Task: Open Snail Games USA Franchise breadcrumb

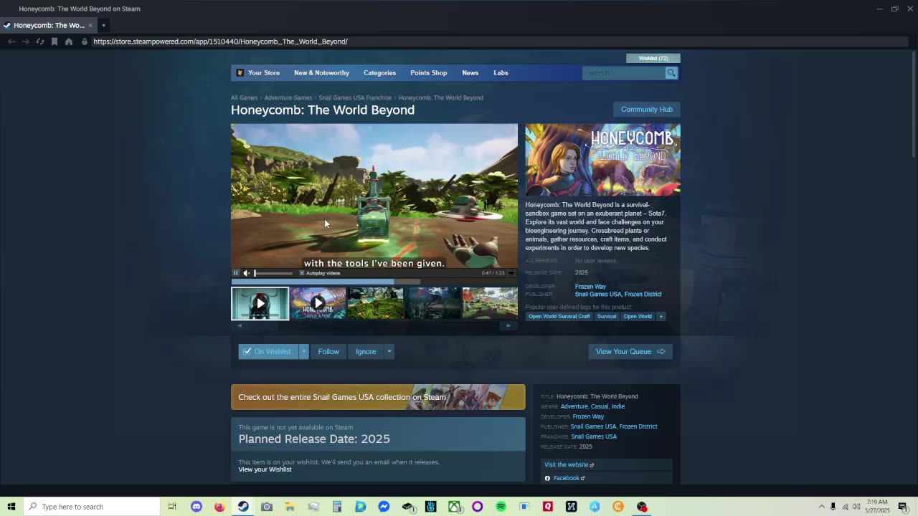Action: point(355,97)
